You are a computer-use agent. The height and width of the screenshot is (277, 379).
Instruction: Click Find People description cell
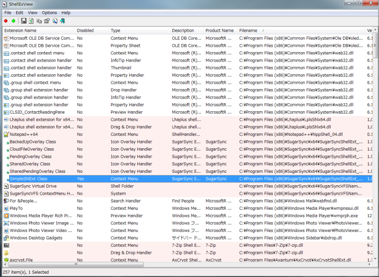click(183, 201)
